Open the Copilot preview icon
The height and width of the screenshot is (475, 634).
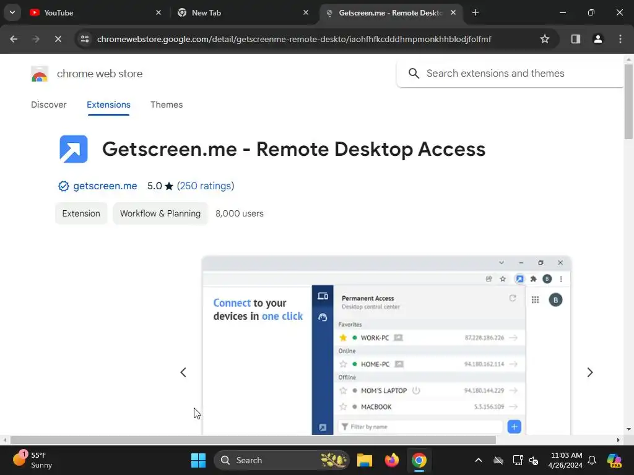click(x=614, y=460)
